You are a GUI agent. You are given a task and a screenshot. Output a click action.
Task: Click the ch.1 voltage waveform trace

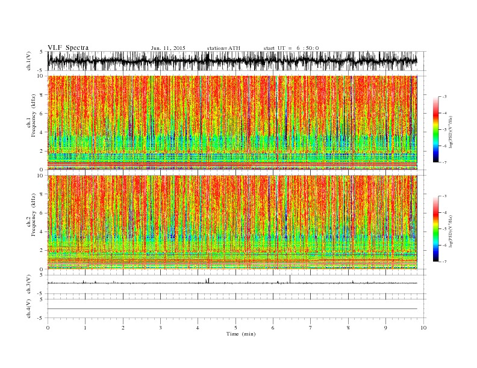pyautogui.click(x=232, y=61)
